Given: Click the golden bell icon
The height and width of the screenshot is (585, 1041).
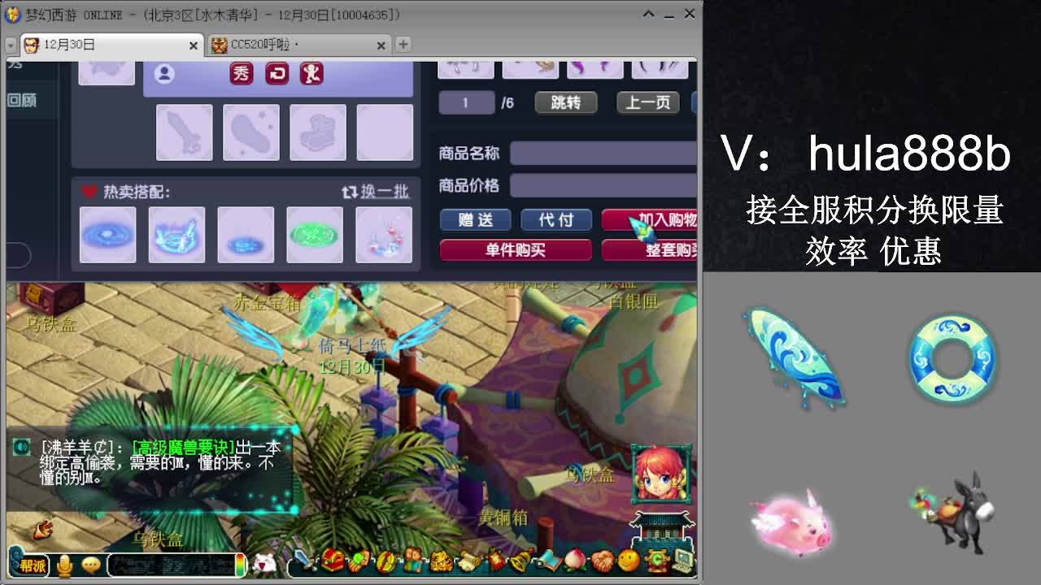Looking at the screenshot, I should (x=521, y=561).
